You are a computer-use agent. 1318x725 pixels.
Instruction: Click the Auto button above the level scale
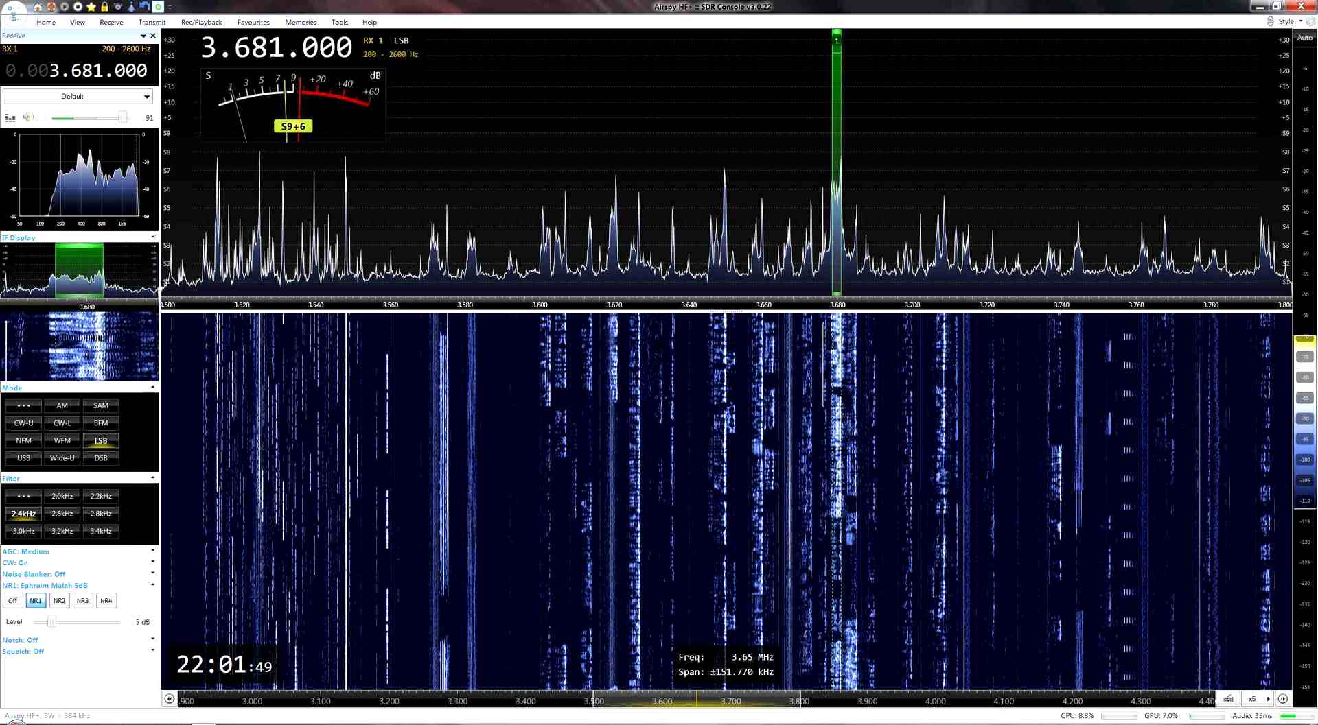(x=1304, y=38)
